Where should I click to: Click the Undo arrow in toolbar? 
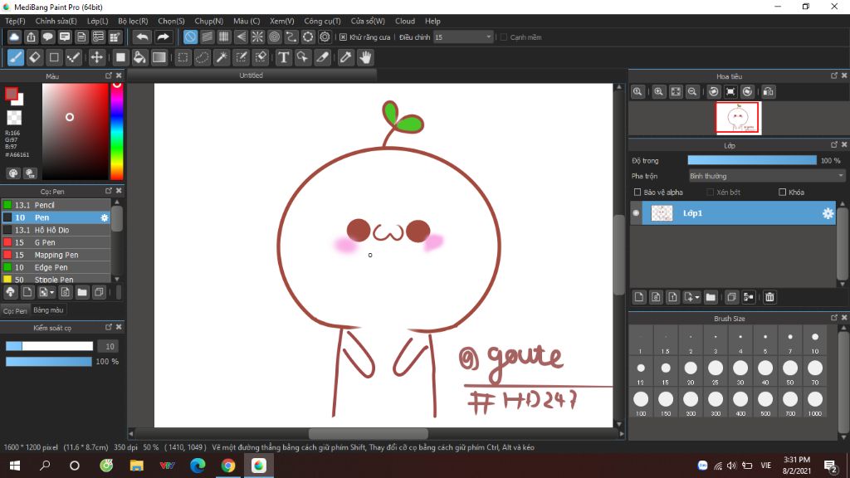(x=142, y=37)
